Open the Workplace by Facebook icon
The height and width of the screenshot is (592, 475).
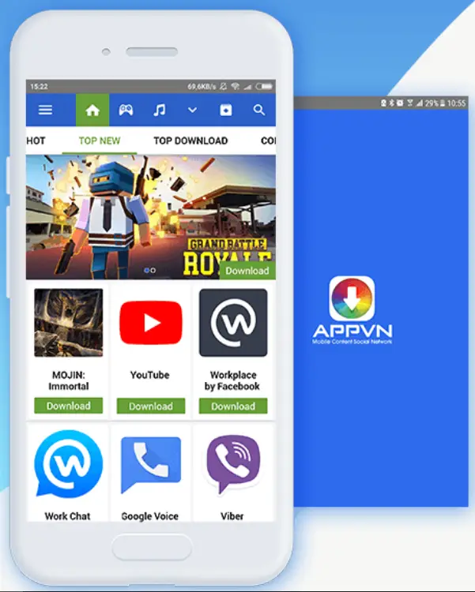[233, 323]
